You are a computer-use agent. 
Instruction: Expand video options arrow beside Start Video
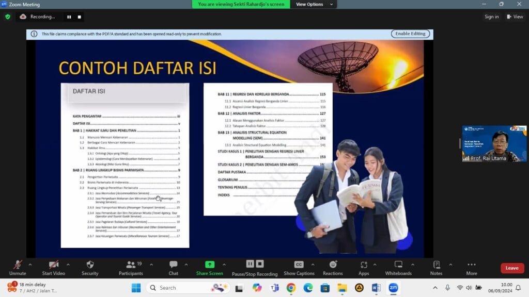tap(68, 264)
